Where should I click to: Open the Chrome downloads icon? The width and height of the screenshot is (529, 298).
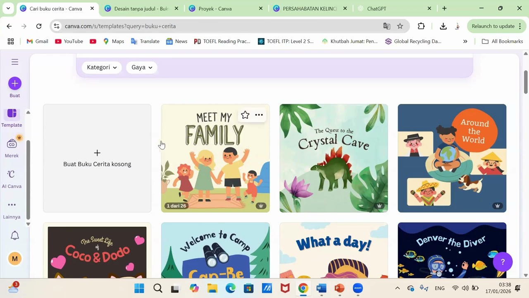(443, 26)
